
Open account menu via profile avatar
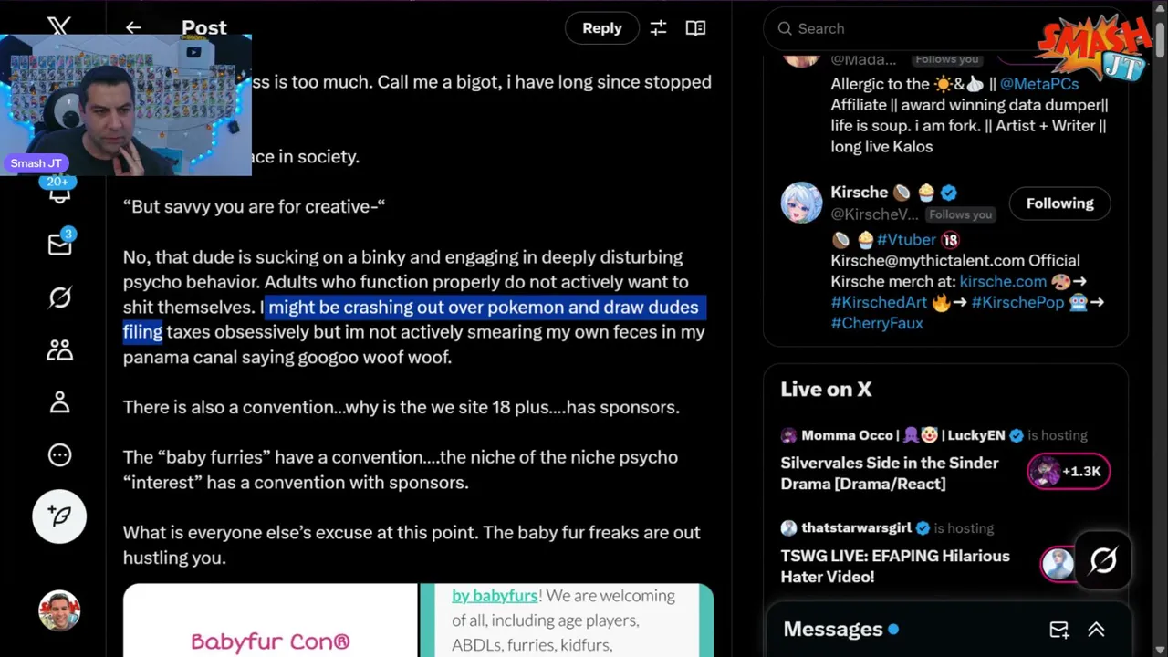[x=59, y=610]
